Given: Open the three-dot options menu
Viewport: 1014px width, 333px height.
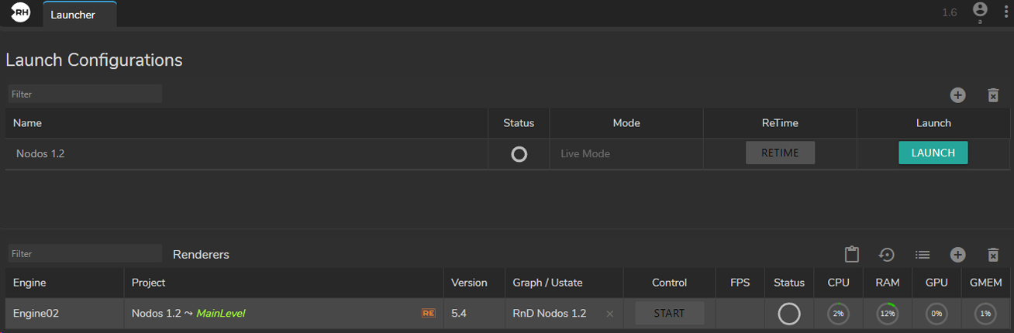Looking at the screenshot, I should tap(1005, 12).
